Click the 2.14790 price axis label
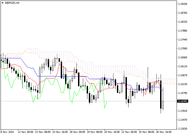This screenshot has height=135, width=189. pos(183,93)
